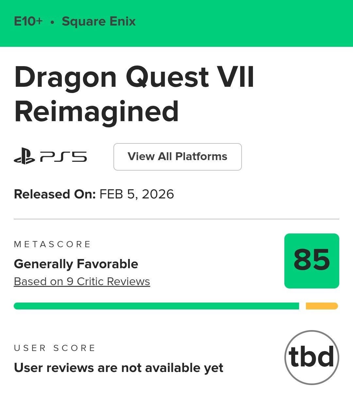Select the Generally Favorable verdict text

point(76,264)
